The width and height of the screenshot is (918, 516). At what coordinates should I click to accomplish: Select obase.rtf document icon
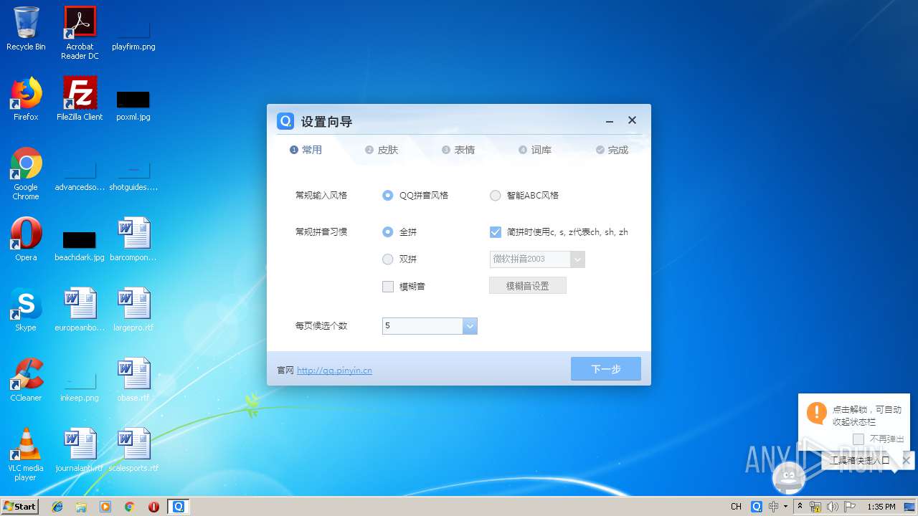tap(133, 380)
